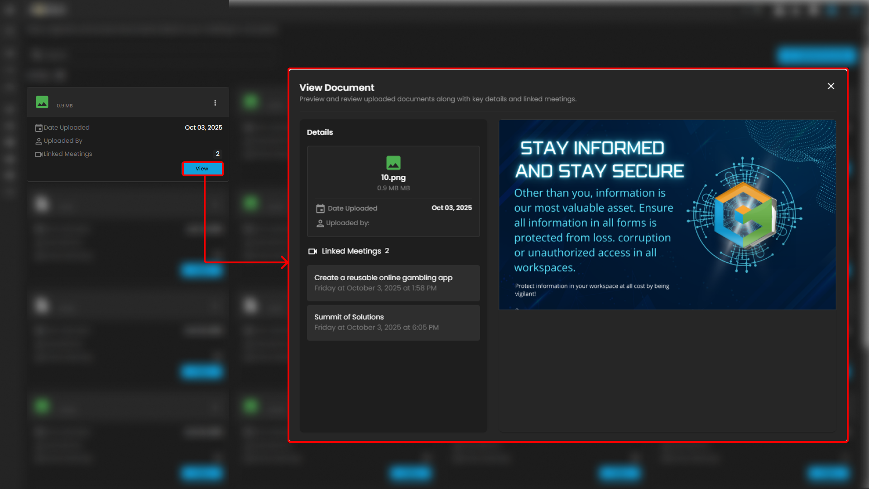Image resolution: width=869 pixels, height=489 pixels.
Task: Click the camera icon beside Linked Meetings on card
Action: (x=38, y=154)
